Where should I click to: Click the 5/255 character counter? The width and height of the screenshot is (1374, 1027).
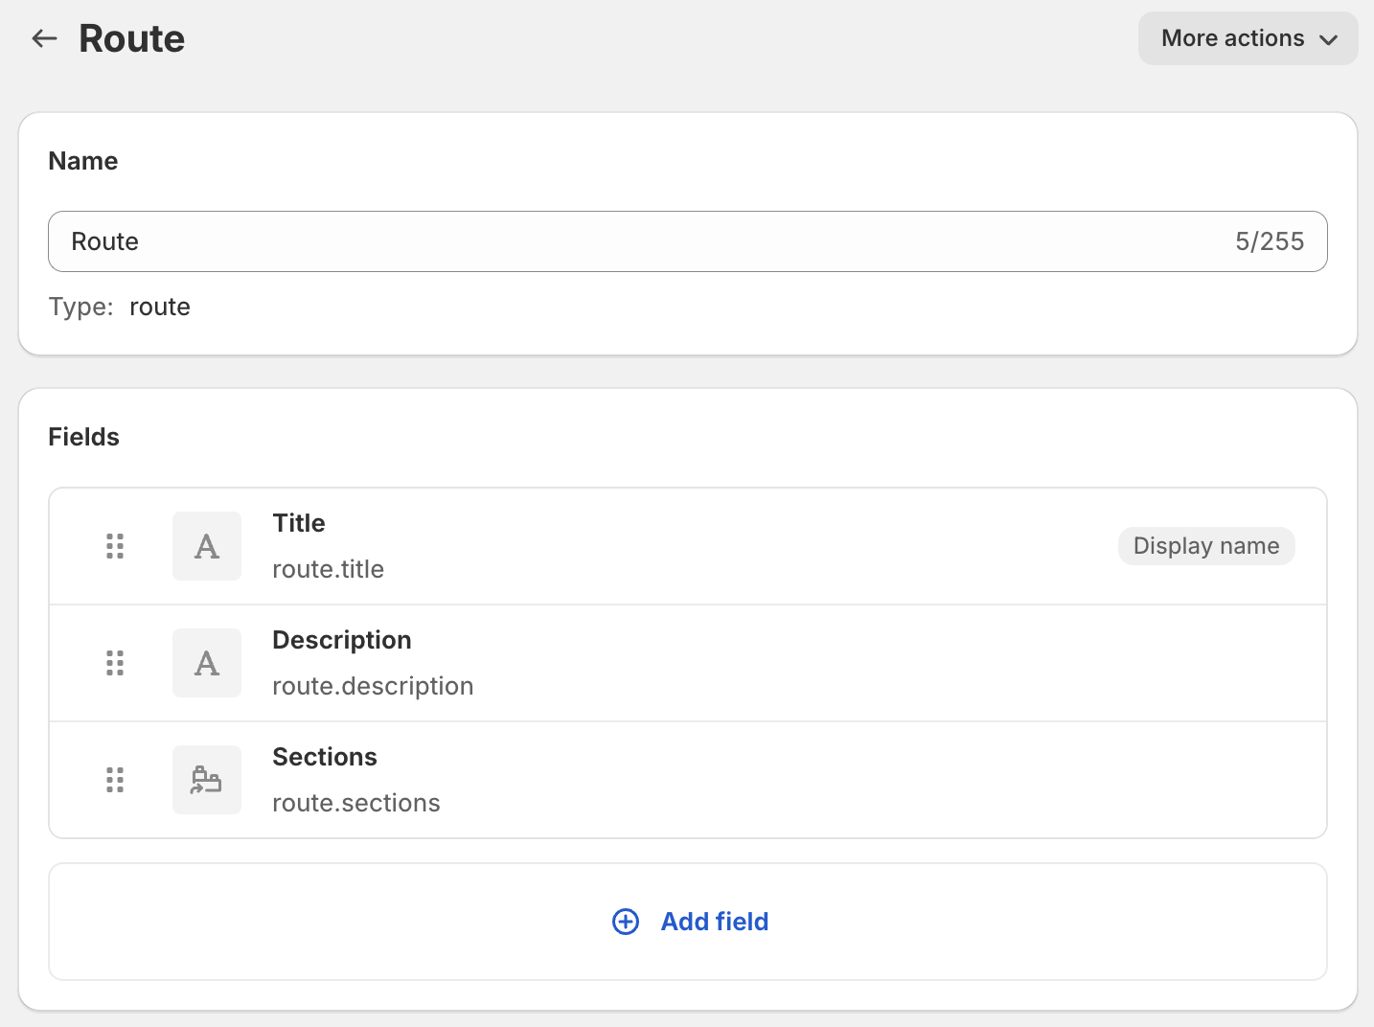(x=1271, y=241)
